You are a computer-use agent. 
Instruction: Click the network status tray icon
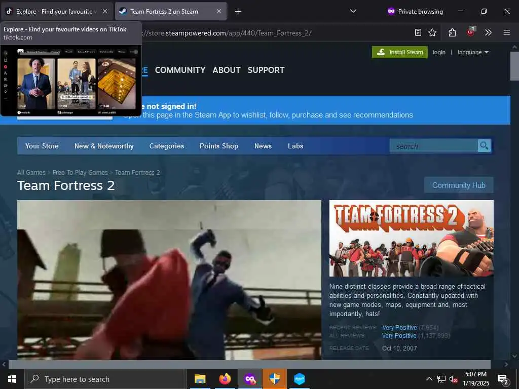tap(441, 379)
